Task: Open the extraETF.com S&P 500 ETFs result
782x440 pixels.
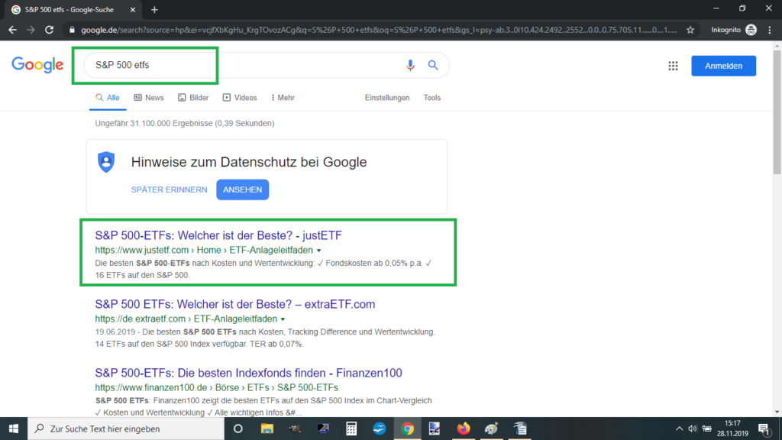Action: click(x=235, y=304)
